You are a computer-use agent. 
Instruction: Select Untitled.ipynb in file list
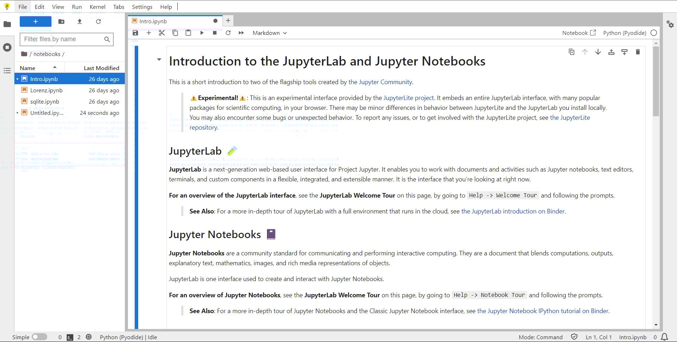(x=70, y=113)
